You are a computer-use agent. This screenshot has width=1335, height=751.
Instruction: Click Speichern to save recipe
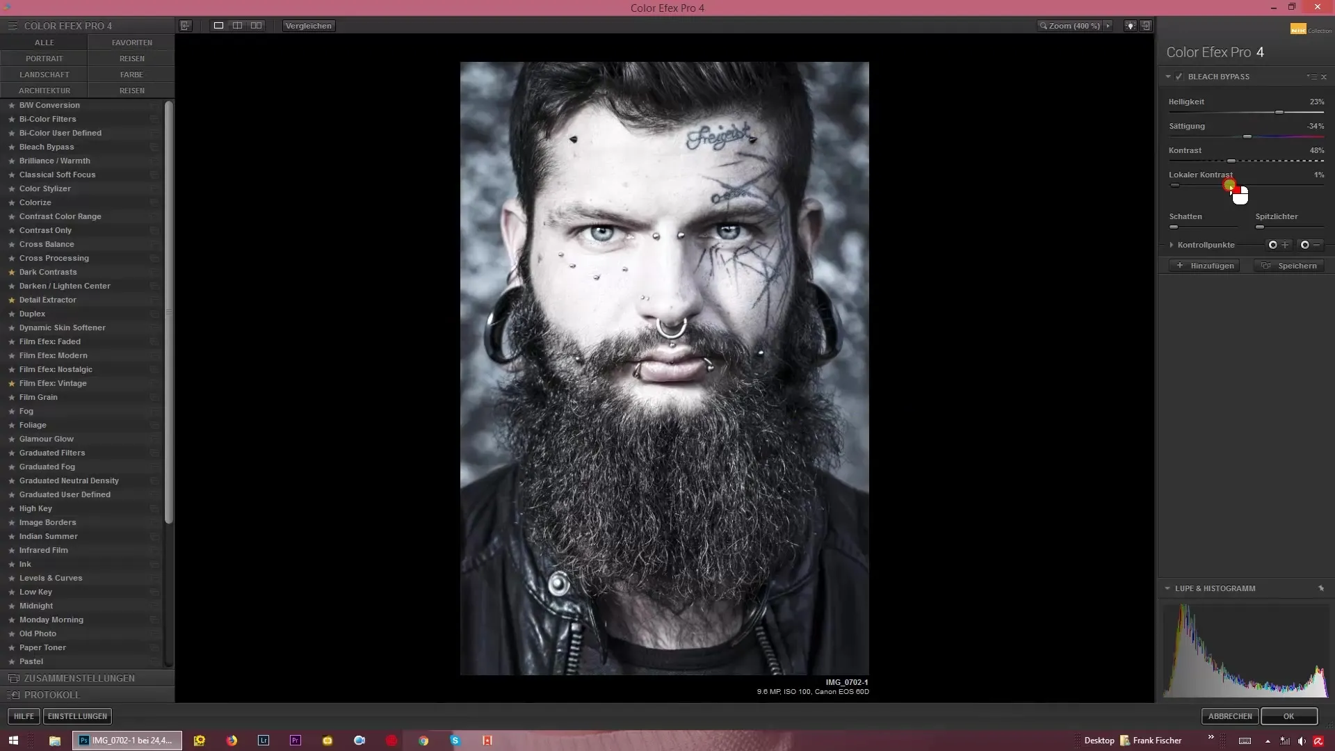coord(1289,266)
